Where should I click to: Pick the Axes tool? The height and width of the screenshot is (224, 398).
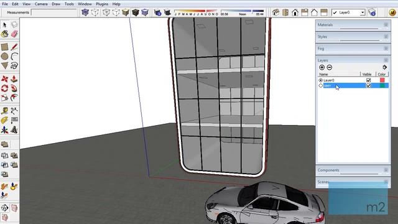tap(4, 129)
